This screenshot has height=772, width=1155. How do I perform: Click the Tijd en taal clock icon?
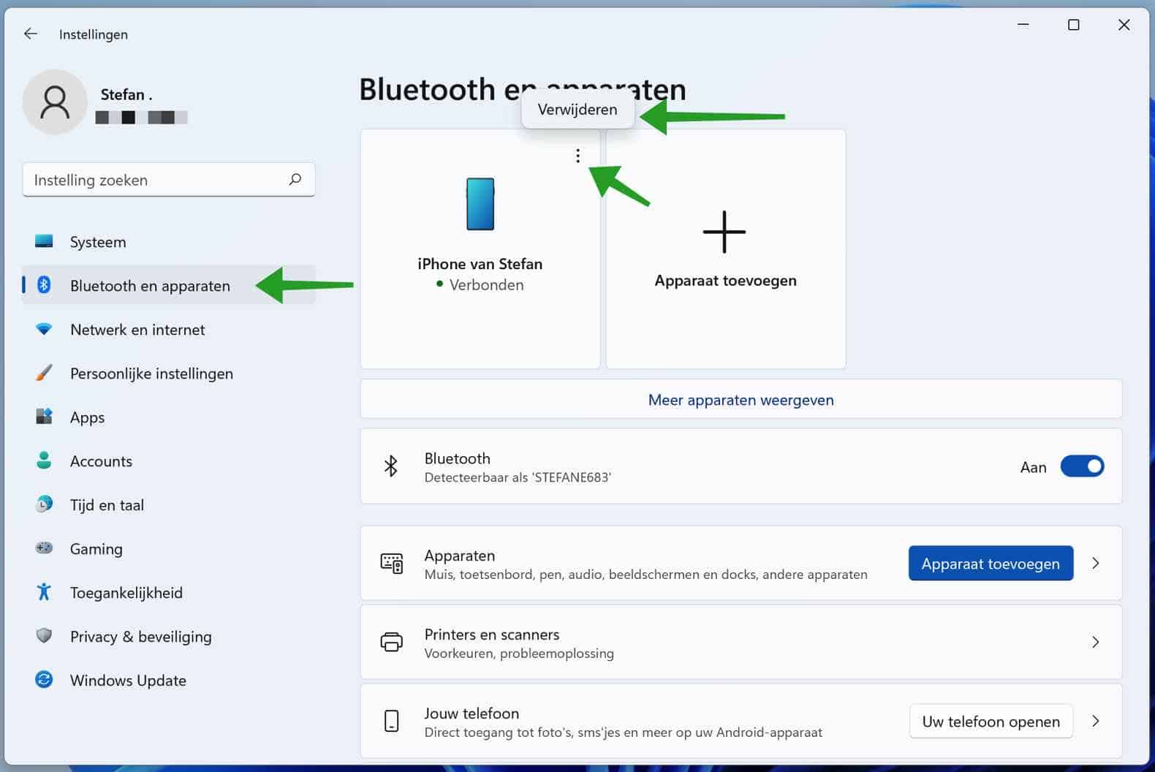(x=44, y=504)
